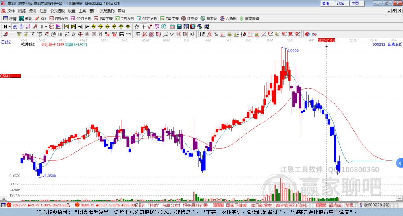The width and height of the screenshot is (403, 216).
Task: Open the 交易委托 menu
Action: (107, 11)
